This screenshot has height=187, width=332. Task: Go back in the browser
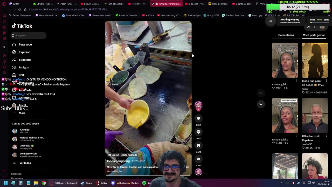[x=10, y=10]
